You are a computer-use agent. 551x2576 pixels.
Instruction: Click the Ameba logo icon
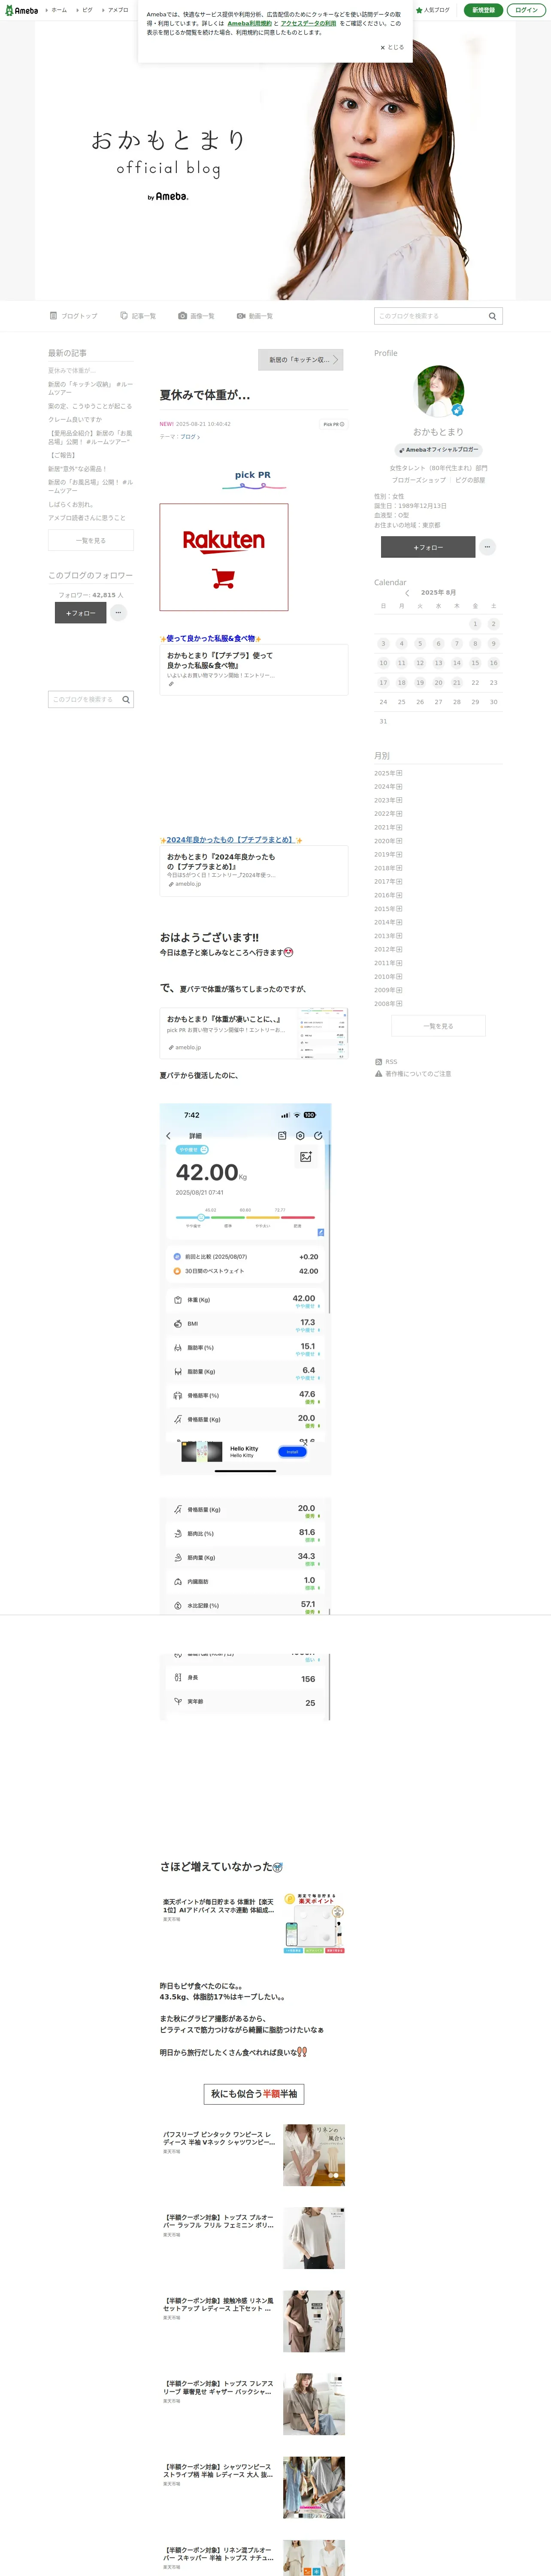(x=22, y=10)
